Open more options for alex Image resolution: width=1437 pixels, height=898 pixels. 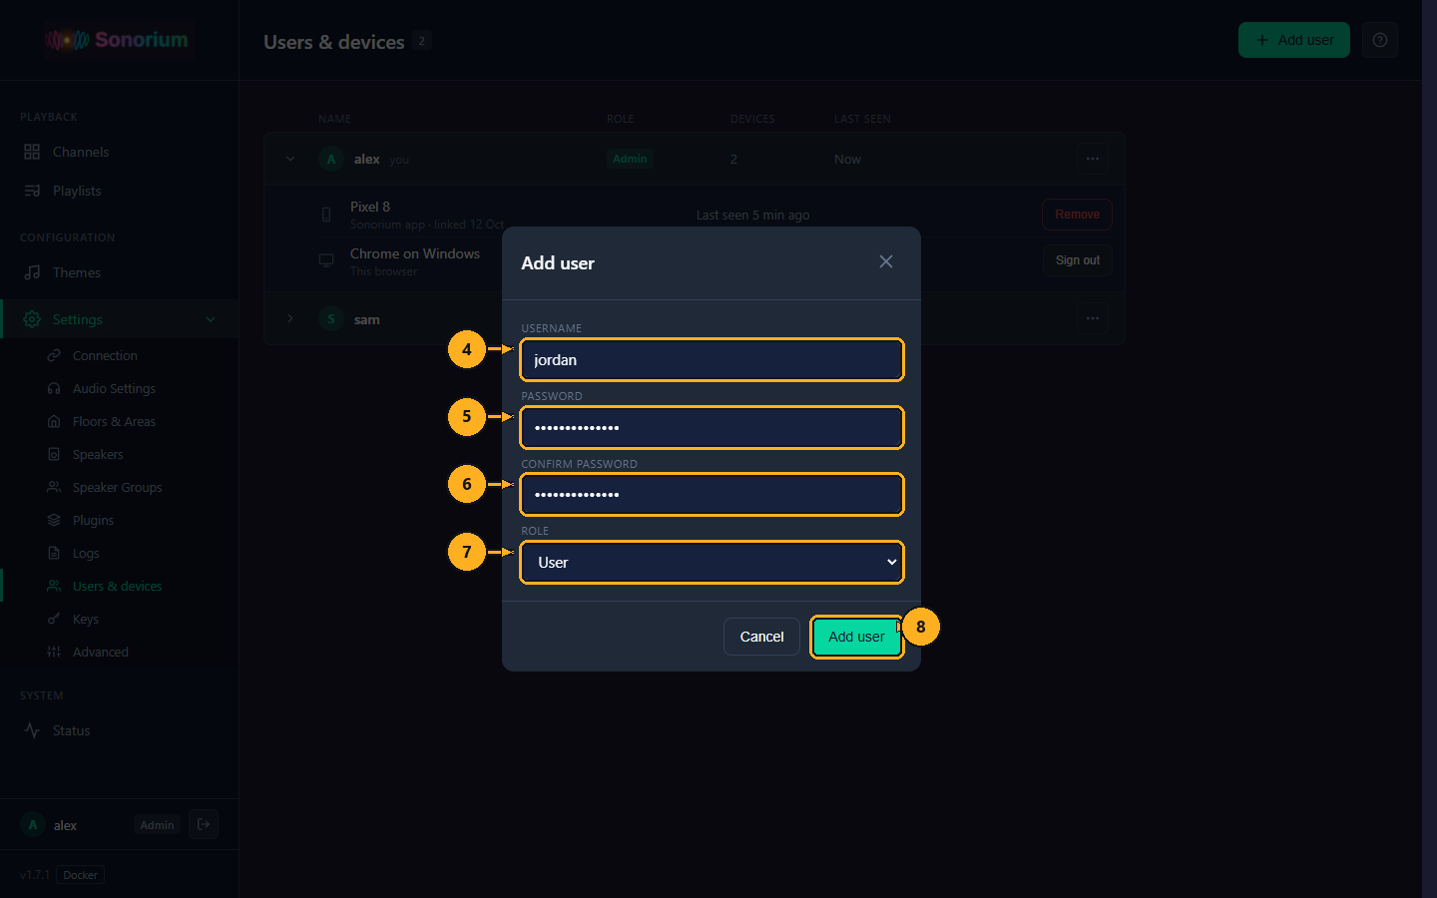coord(1093,159)
